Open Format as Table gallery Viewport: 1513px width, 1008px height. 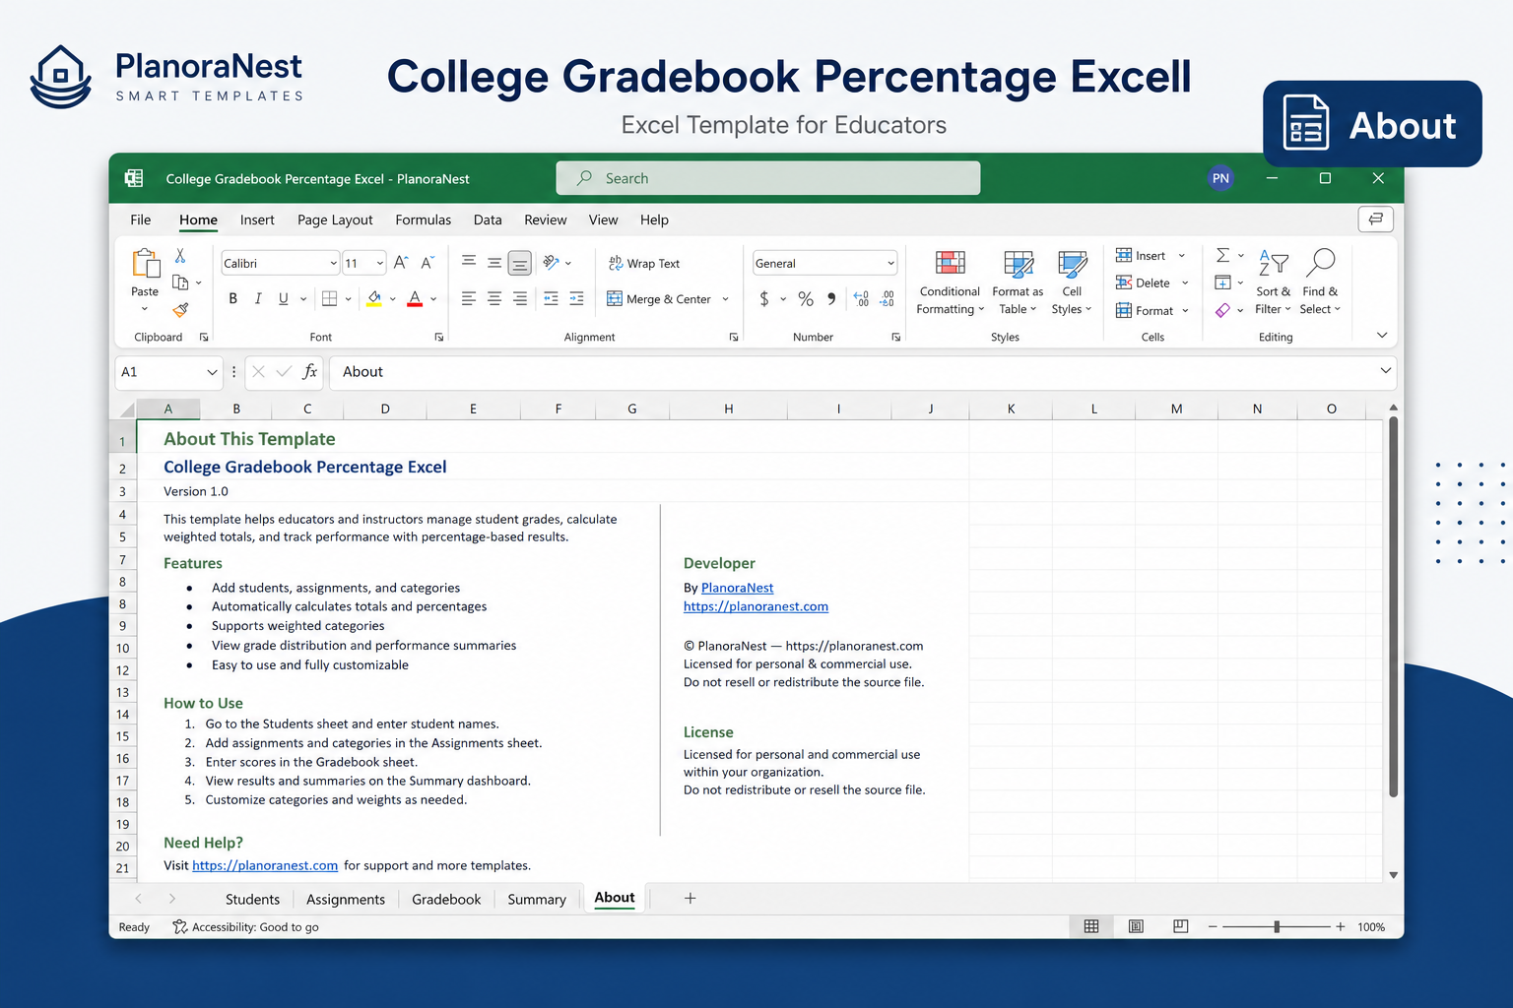click(1018, 283)
